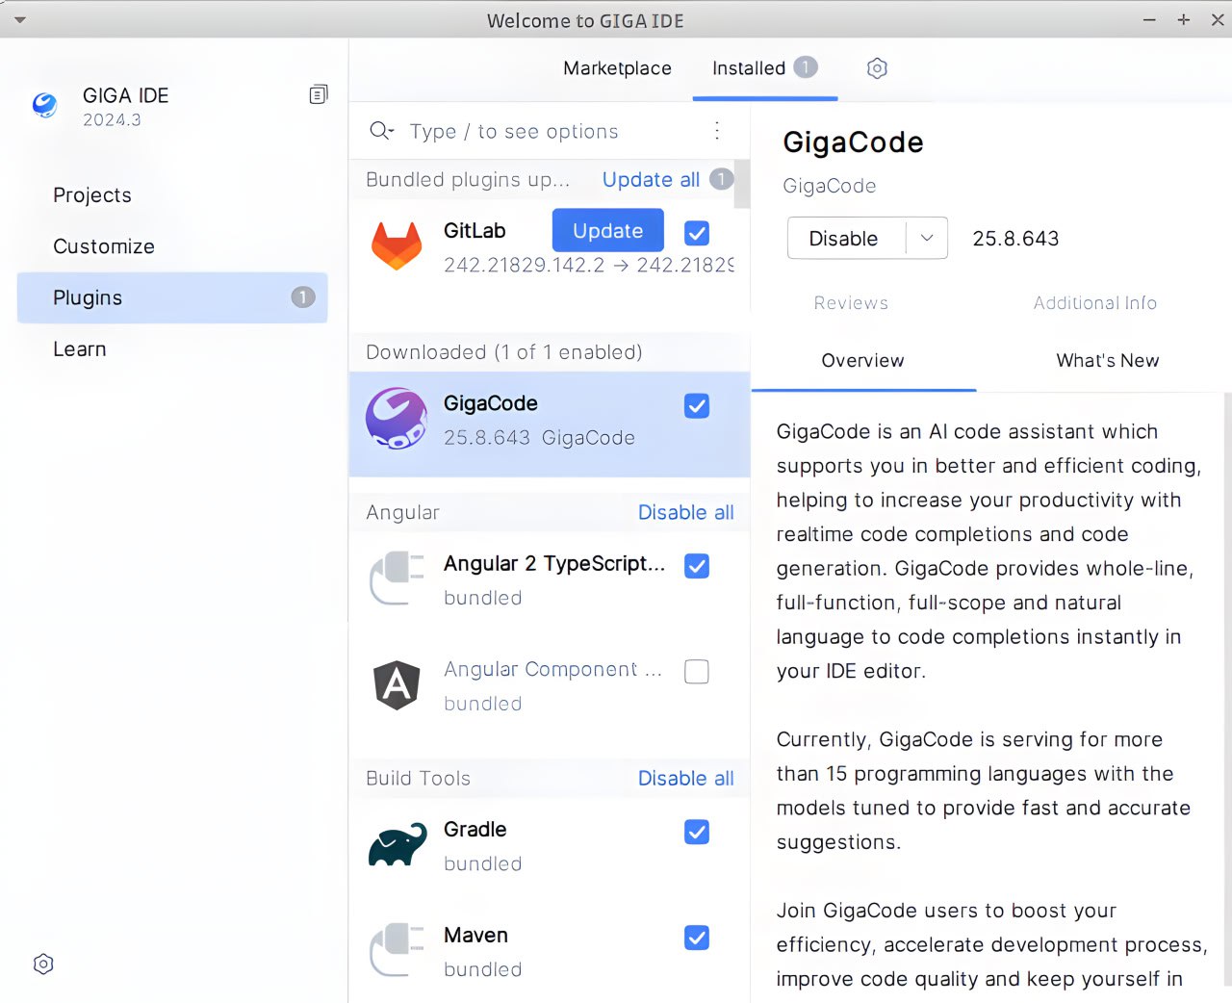
Task: Expand the Disable button dropdown arrow
Action: tap(927, 238)
